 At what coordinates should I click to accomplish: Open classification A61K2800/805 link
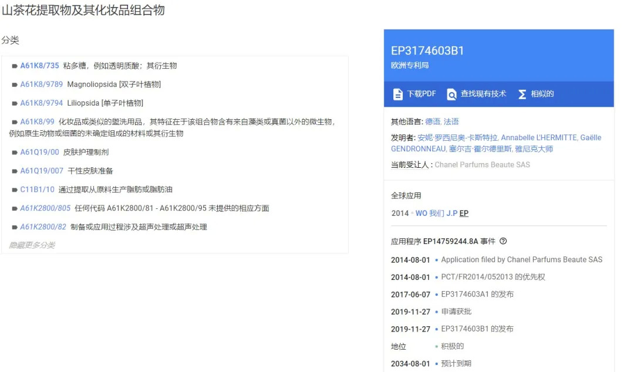tap(45, 208)
